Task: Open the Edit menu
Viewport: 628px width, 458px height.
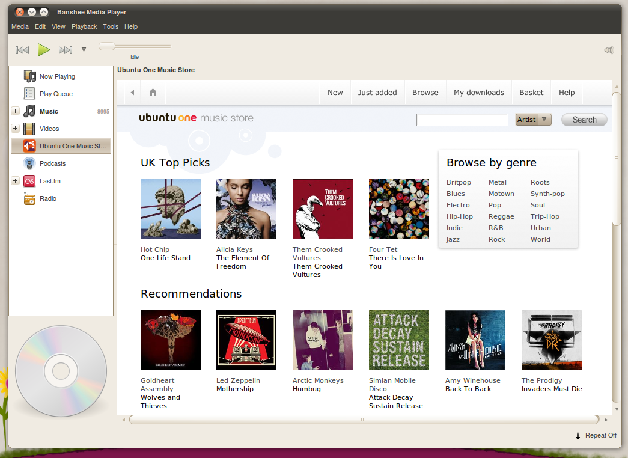Action: [x=40, y=26]
